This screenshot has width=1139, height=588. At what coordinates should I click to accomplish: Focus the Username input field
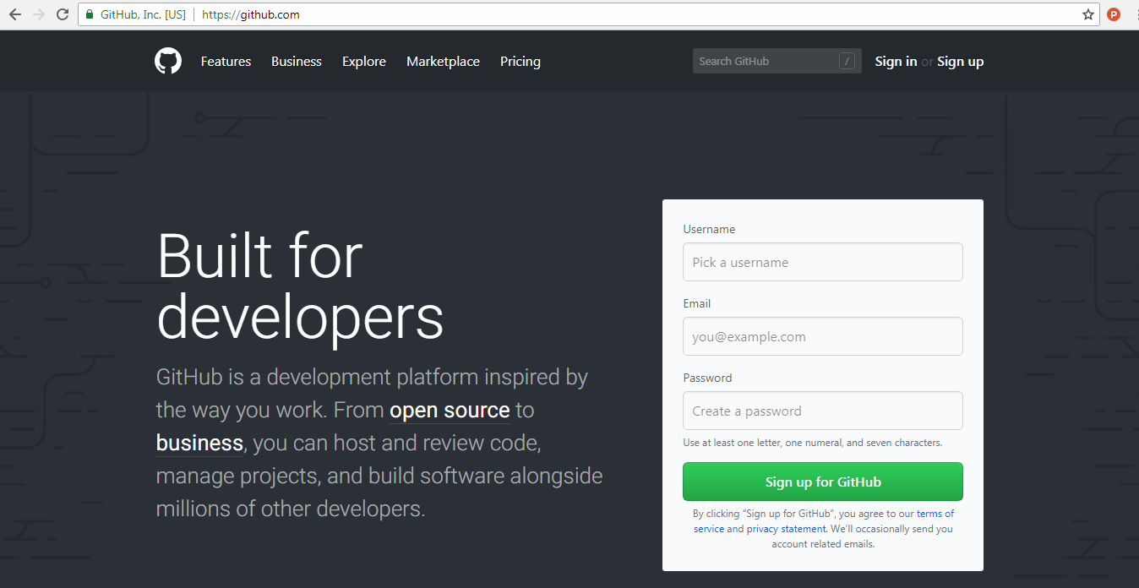[823, 262]
